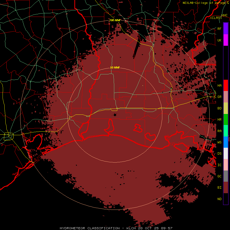Click the 'BD' legend label text
This screenshot has height=230, width=230.
click(x=219, y=108)
